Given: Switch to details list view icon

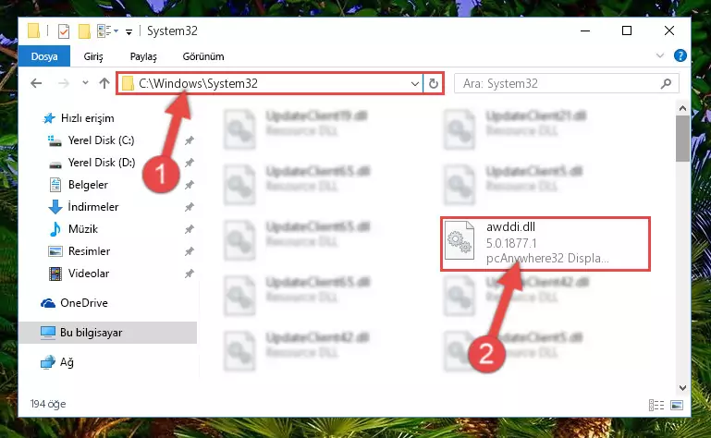Looking at the screenshot, I should tap(656, 405).
